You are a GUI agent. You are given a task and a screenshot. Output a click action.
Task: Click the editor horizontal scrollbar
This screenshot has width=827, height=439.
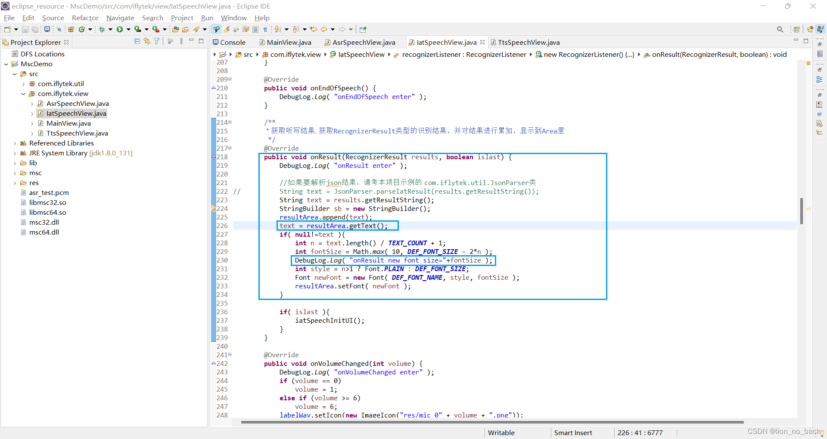coord(492,422)
